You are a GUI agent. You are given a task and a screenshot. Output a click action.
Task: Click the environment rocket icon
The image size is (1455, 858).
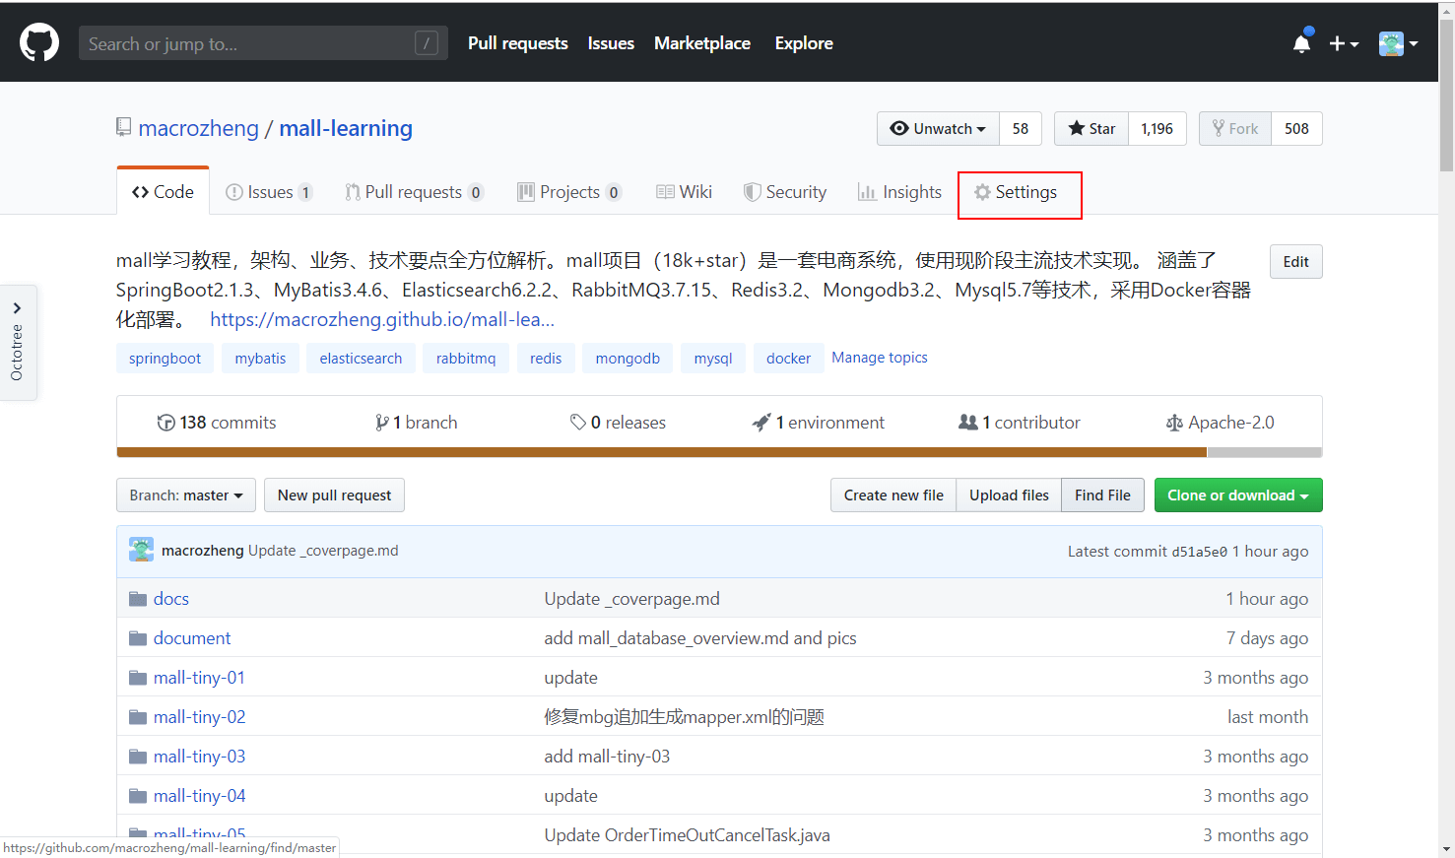(761, 423)
